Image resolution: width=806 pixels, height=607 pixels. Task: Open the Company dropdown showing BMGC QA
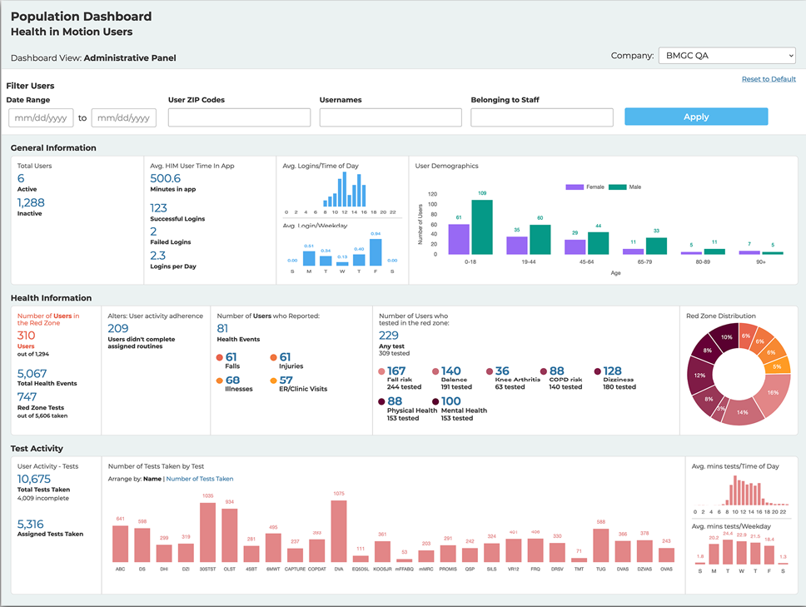[727, 56]
